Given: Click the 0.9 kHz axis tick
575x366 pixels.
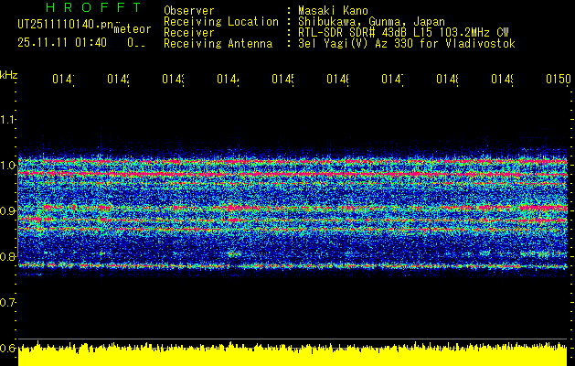Looking at the screenshot, I should pos(8,211).
